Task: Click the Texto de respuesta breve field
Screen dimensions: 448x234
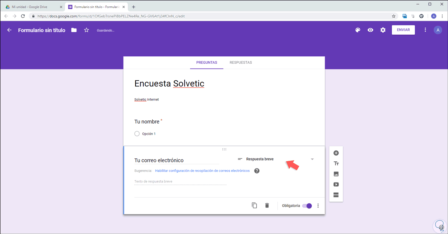Action: coord(180,182)
